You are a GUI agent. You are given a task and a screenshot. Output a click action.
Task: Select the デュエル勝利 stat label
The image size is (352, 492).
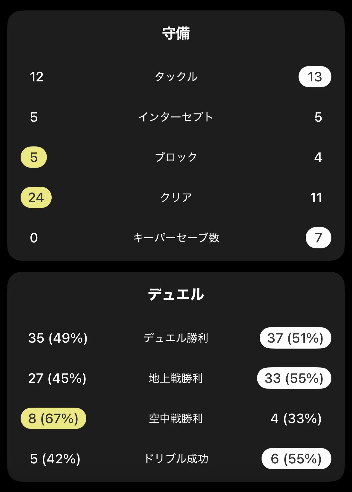click(176, 338)
